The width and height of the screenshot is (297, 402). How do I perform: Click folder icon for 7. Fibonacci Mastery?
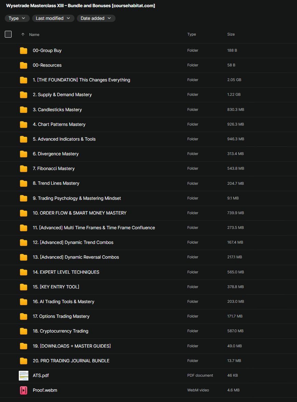[24, 169]
